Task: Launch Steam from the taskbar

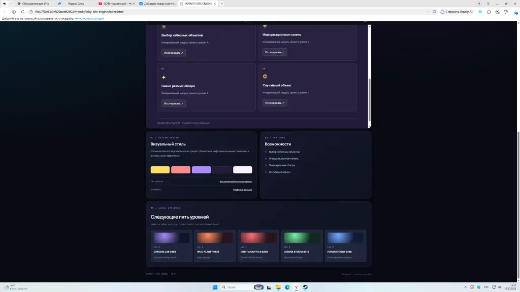Action: 305,287
